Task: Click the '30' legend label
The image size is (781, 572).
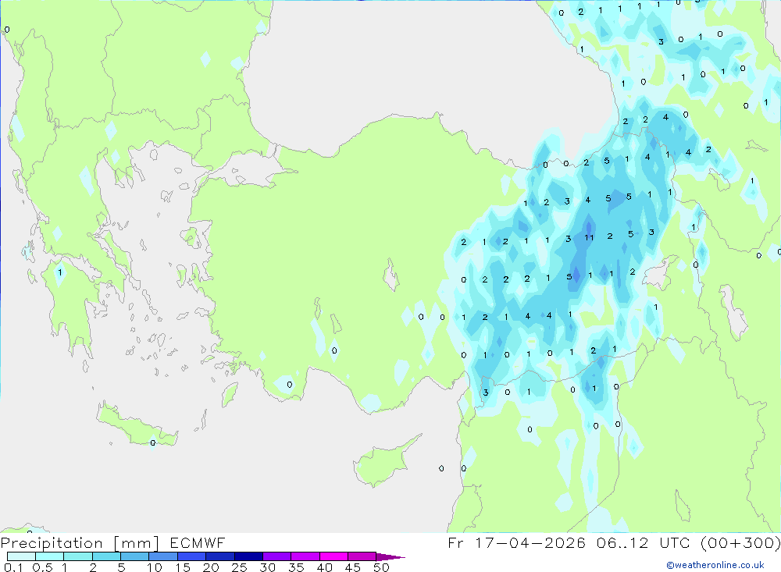Action: point(267,567)
